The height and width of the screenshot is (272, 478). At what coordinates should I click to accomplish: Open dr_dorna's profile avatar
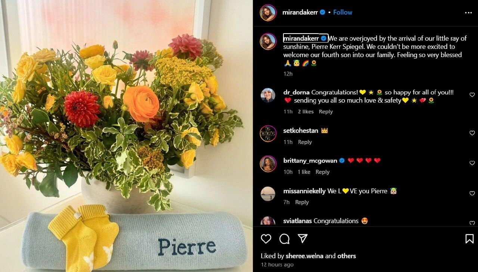(268, 96)
